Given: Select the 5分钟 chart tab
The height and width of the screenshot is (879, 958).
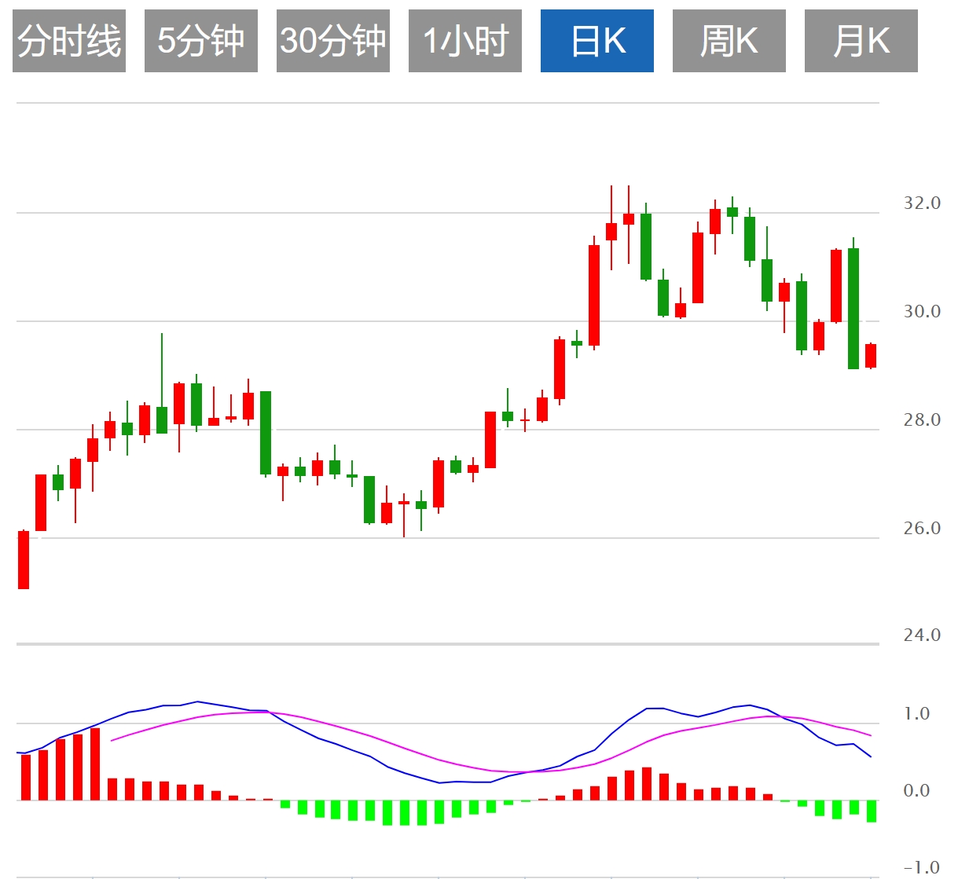Looking at the screenshot, I should (x=201, y=41).
